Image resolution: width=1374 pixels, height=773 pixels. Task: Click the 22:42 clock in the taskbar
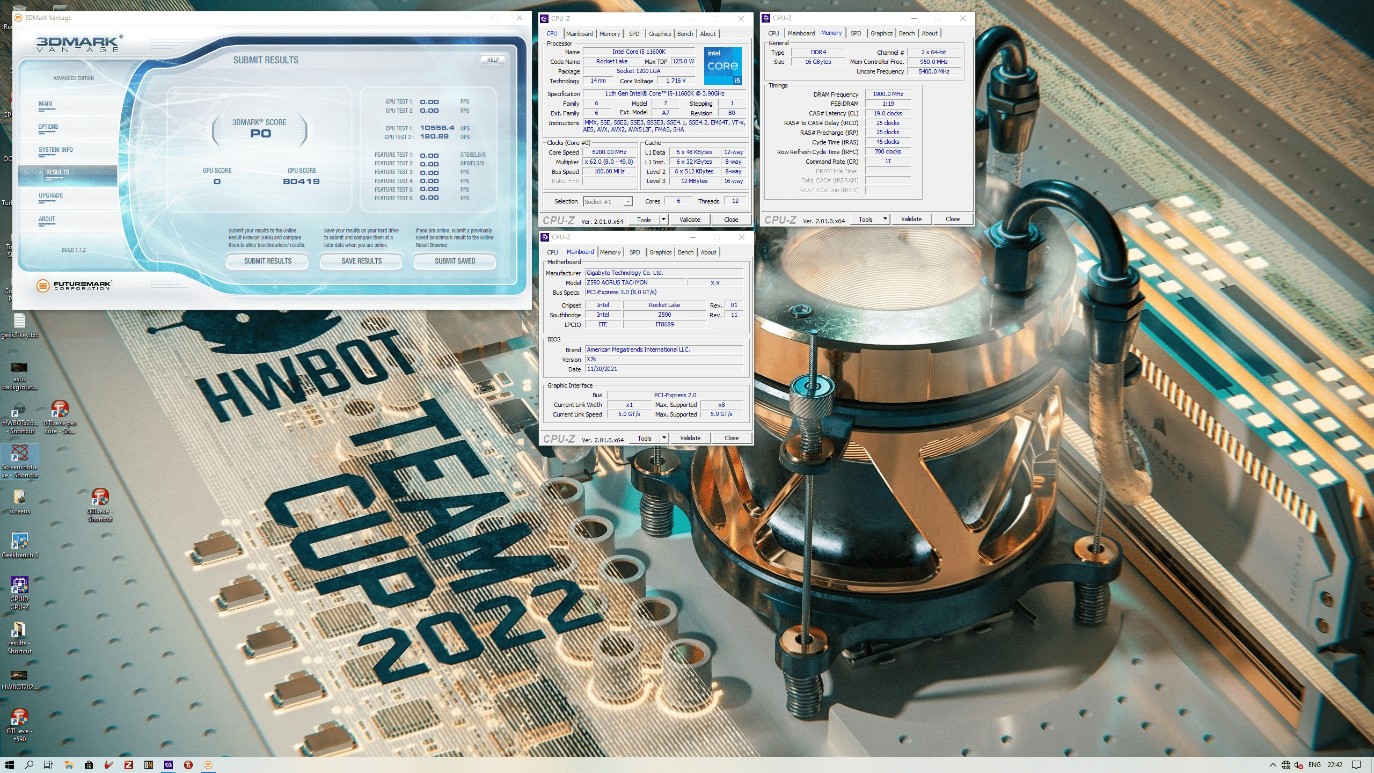coord(1335,765)
